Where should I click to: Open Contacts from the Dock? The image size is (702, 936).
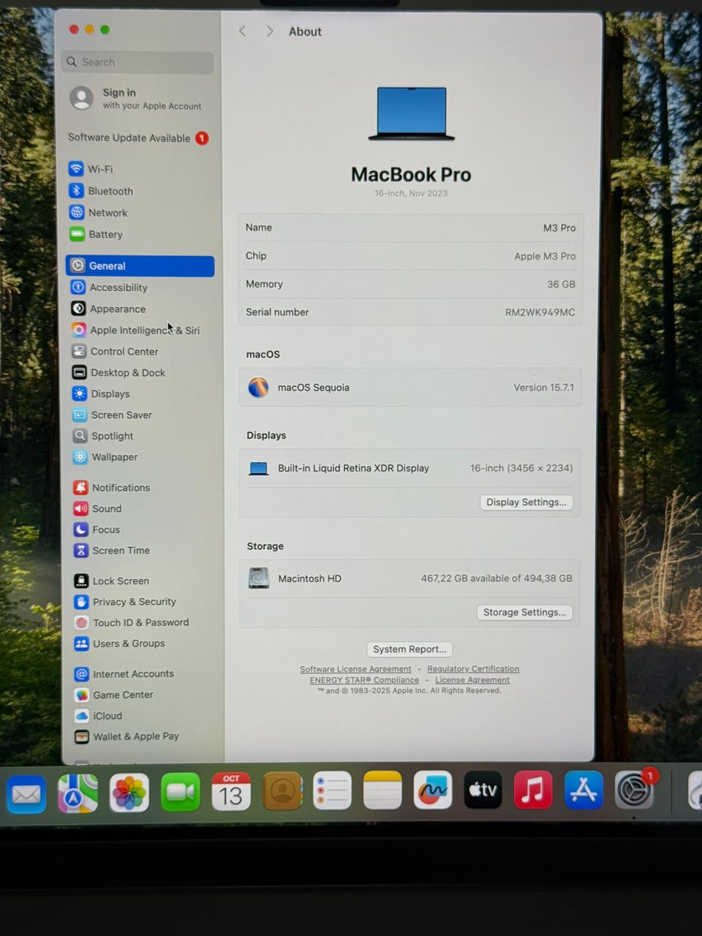tap(282, 791)
